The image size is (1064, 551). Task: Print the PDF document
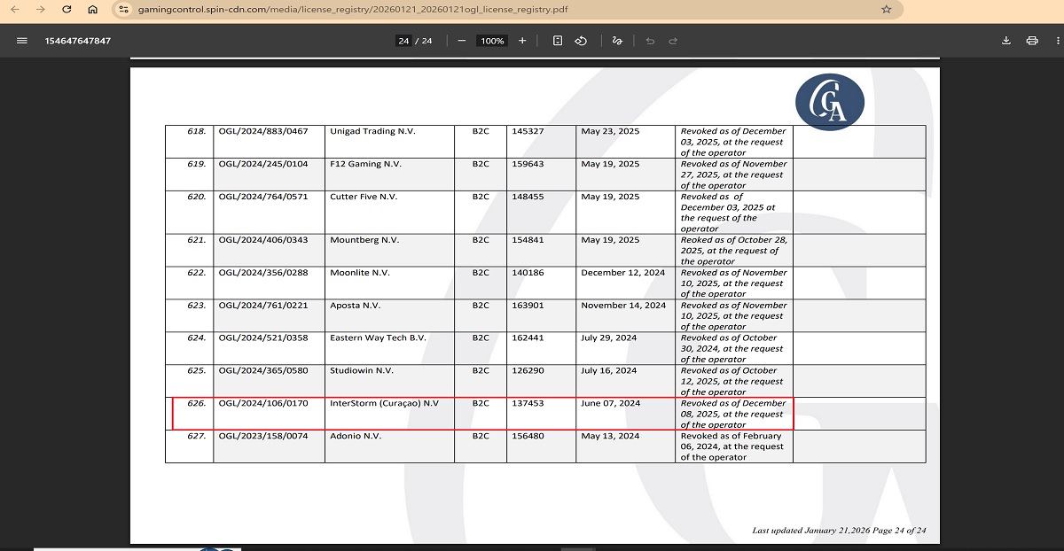(1032, 41)
